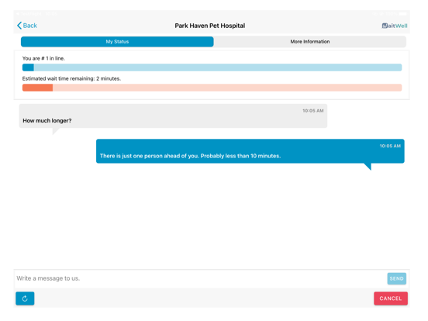Refresh status with the reload icon button
The width and height of the screenshot is (428, 321).
[x=25, y=299]
